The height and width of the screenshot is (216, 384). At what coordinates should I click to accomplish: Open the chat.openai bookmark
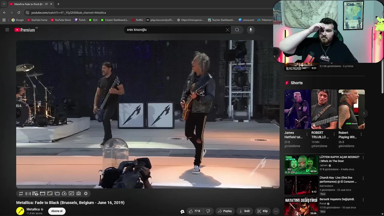(x=190, y=20)
